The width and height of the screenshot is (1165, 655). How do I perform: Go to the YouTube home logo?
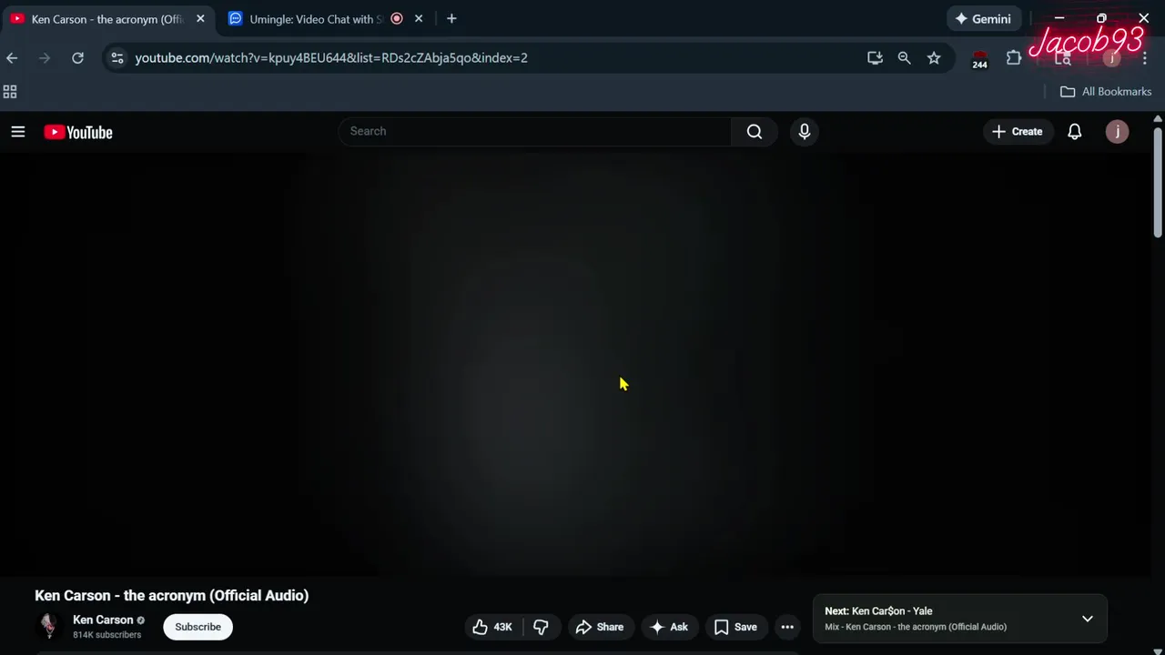78,132
